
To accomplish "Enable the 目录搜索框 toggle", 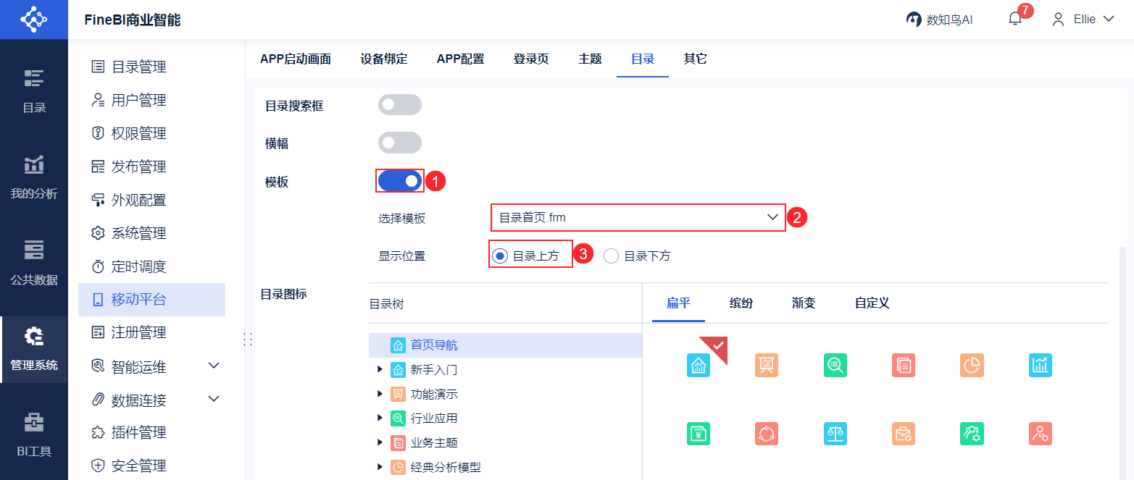I will [x=399, y=105].
